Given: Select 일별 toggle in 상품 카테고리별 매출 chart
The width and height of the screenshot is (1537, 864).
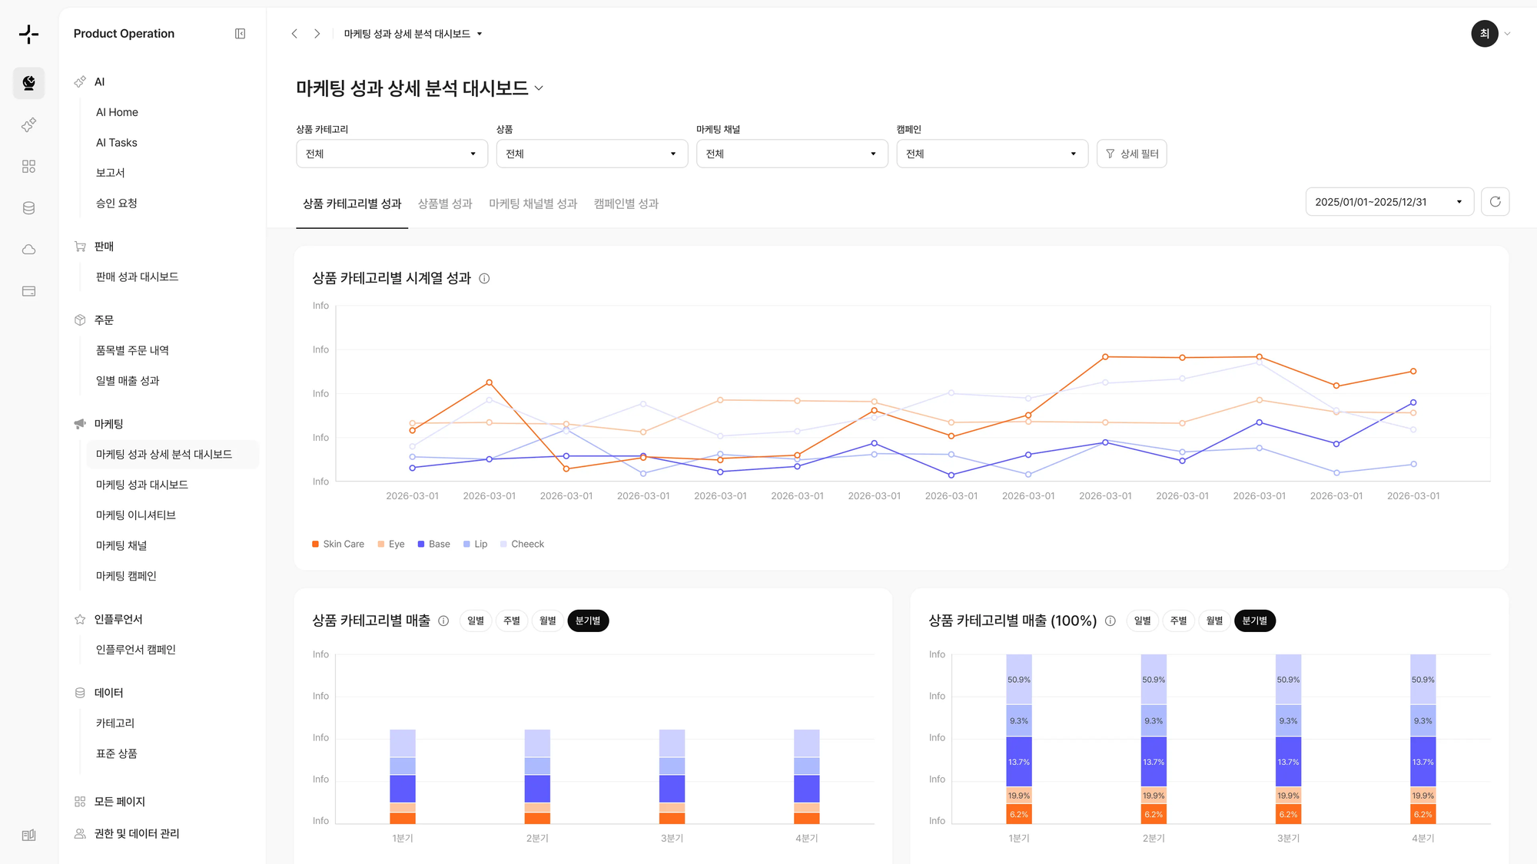Looking at the screenshot, I should 476,621.
